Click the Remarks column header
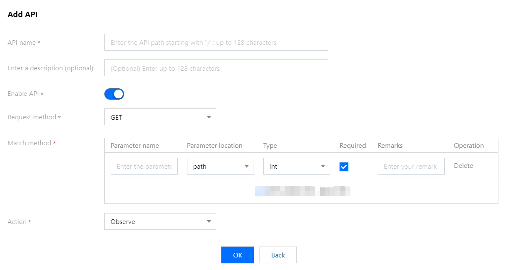511x270 pixels. [x=390, y=146]
